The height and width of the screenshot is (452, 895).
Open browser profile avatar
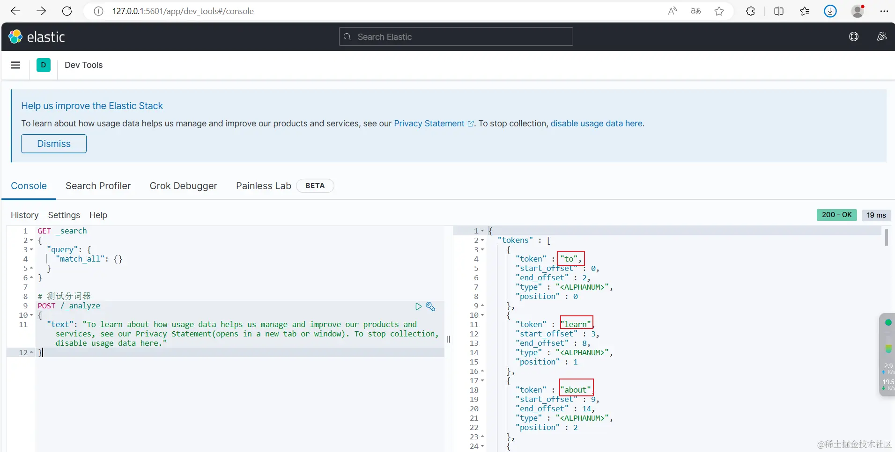(858, 11)
